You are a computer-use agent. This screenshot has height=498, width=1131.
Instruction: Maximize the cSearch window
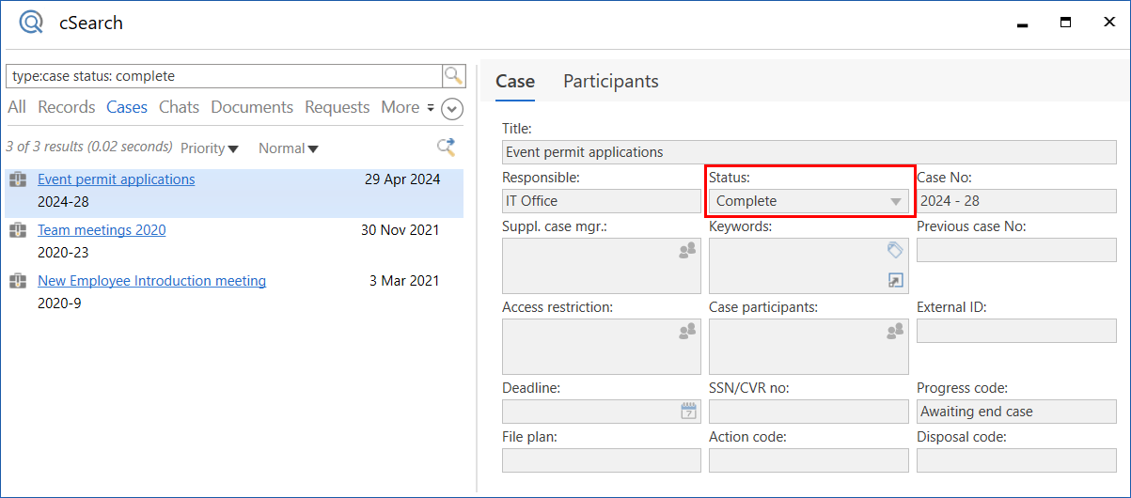[1065, 23]
